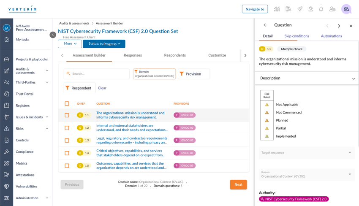Click the orange Next button
The image size is (359, 206).
pyautogui.click(x=238, y=184)
